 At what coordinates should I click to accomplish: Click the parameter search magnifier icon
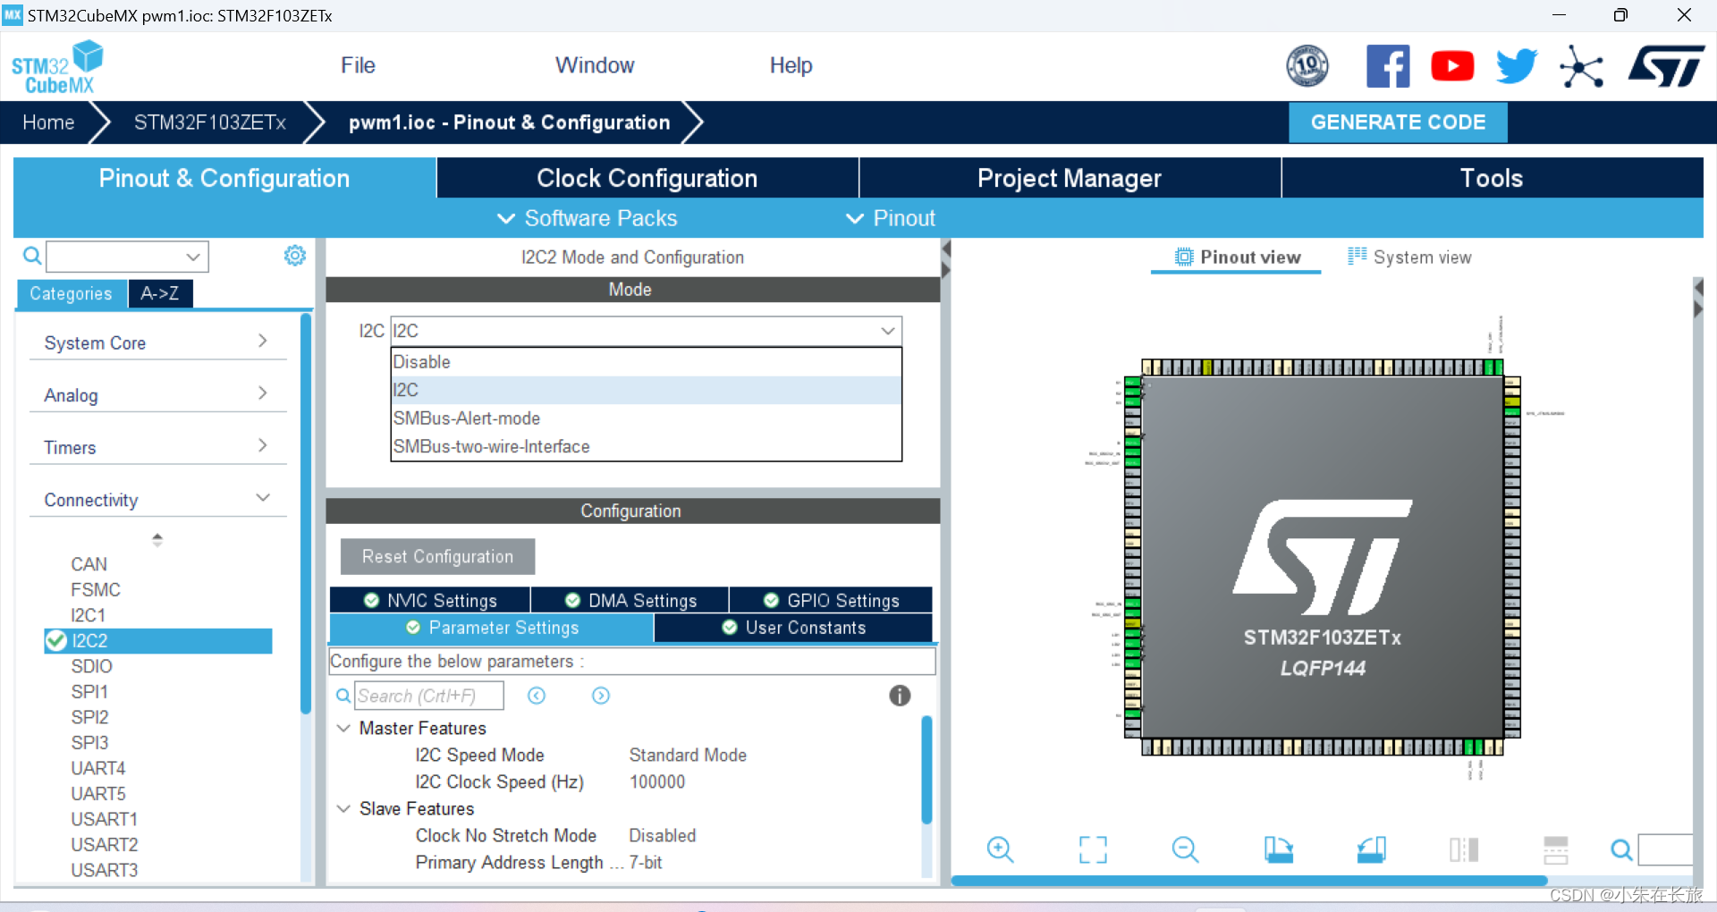343,696
